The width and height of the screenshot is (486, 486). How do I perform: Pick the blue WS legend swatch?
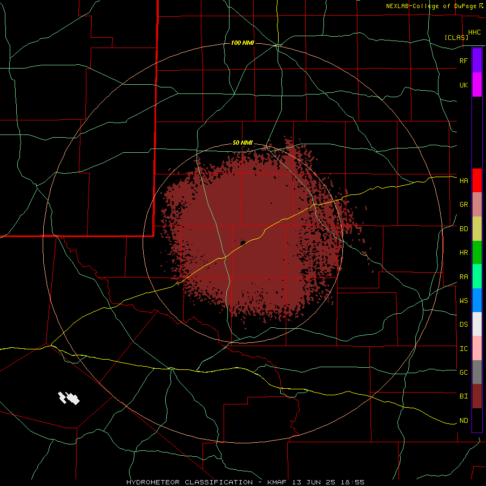(x=477, y=300)
